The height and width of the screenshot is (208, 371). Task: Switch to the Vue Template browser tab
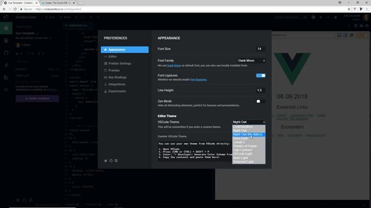coord(21,2)
